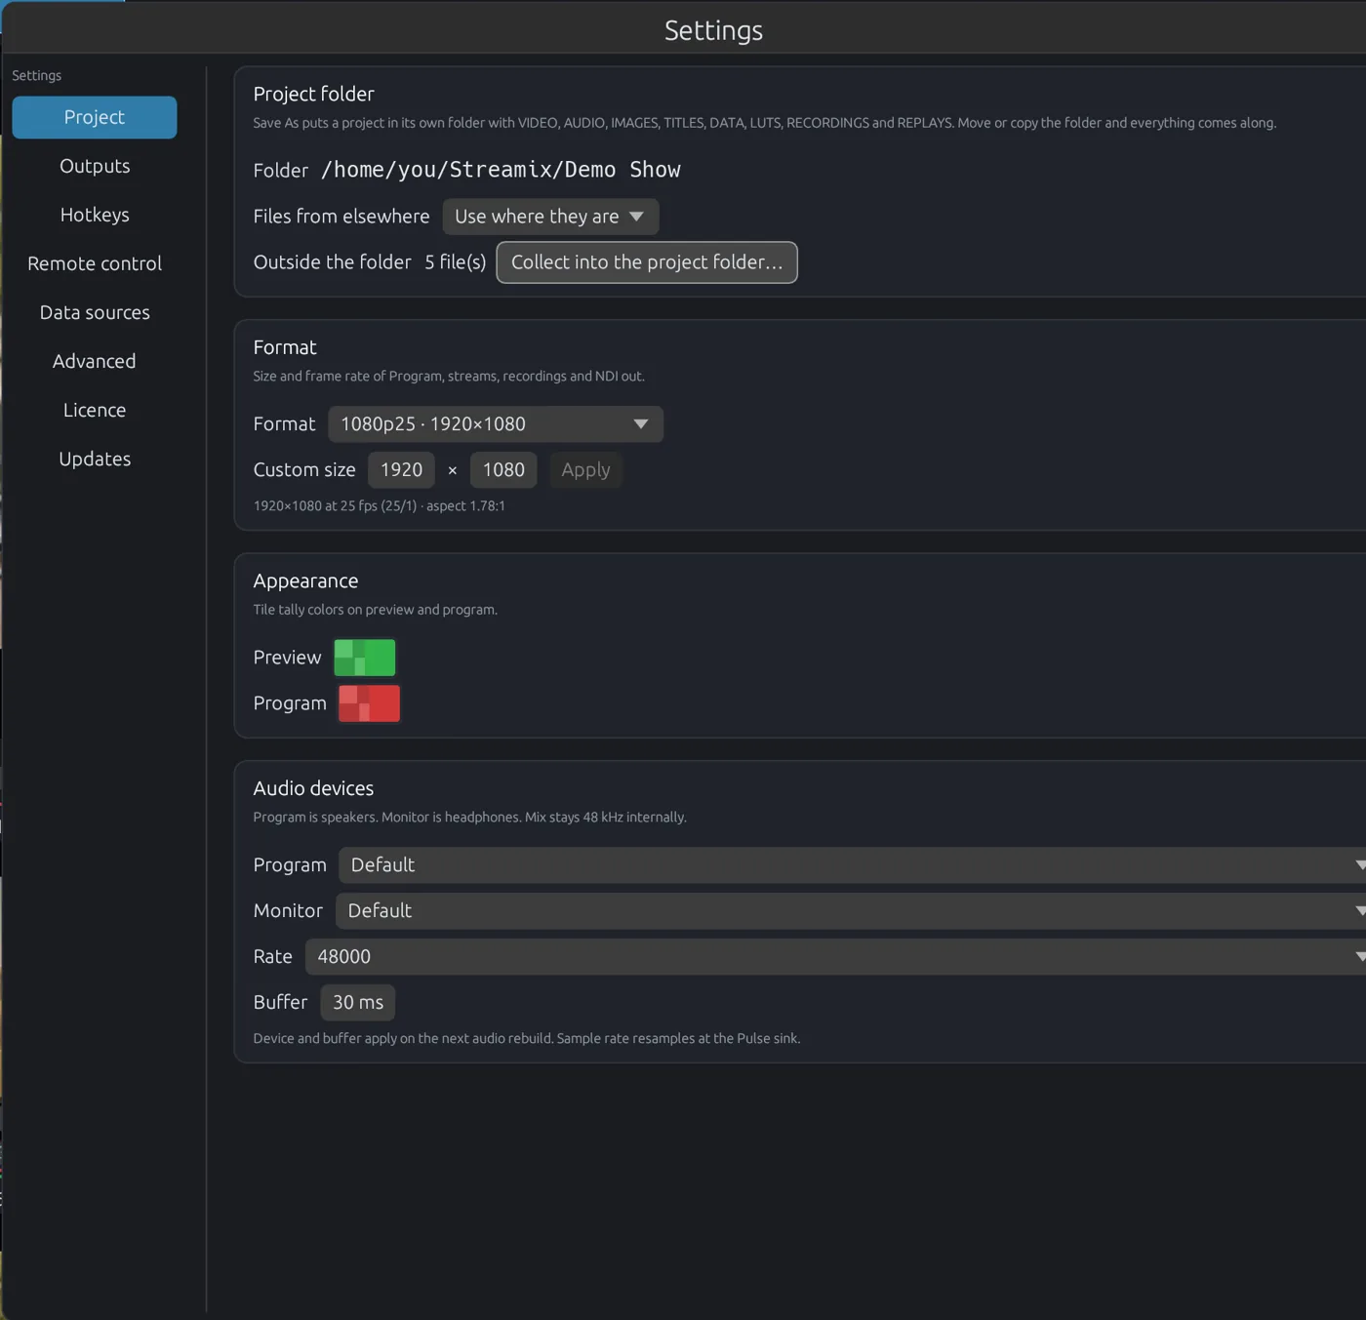Open the Data sources section
The height and width of the screenshot is (1320, 1366).
(x=95, y=312)
